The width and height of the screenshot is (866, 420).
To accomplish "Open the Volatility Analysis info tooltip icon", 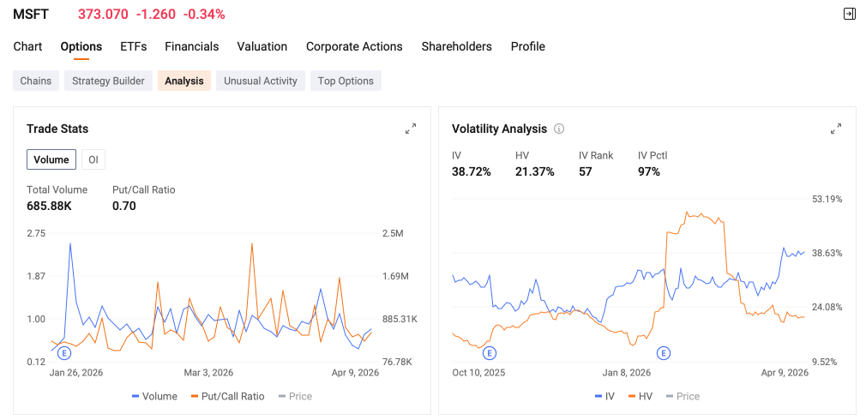I will [559, 129].
